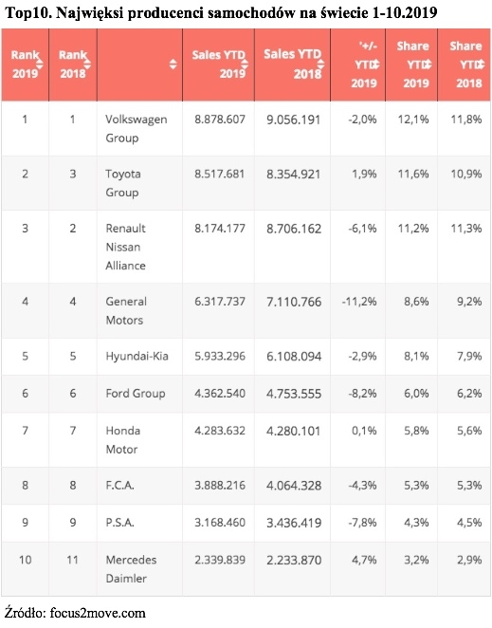
Task: Click the focus2move.com source text
Action: [98, 613]
